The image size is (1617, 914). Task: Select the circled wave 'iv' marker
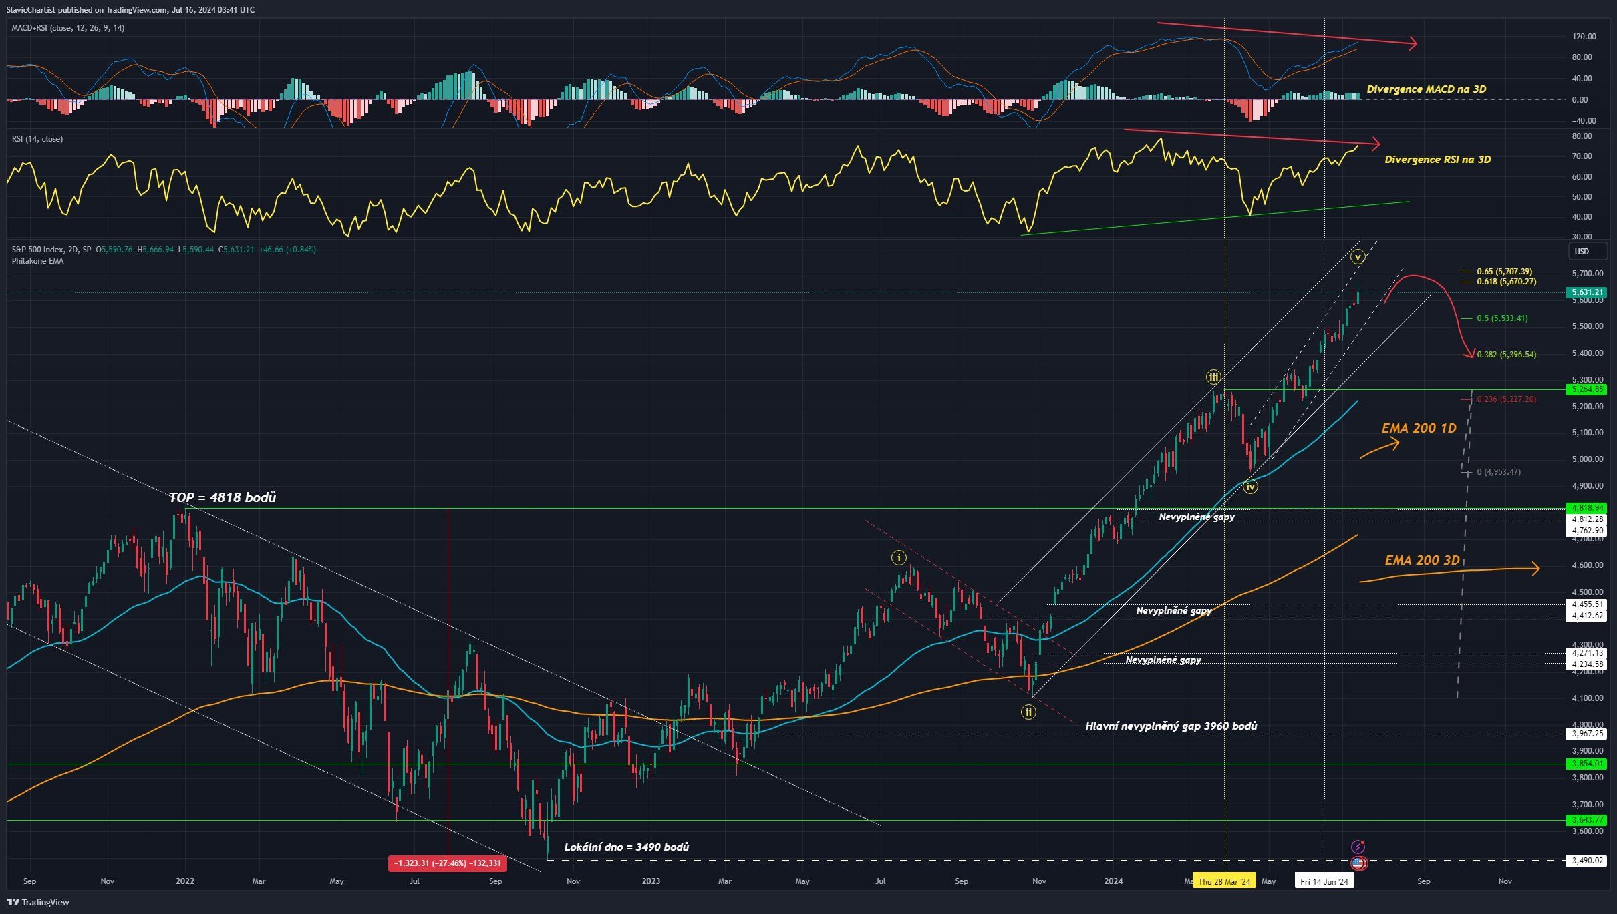[1250, 487]
